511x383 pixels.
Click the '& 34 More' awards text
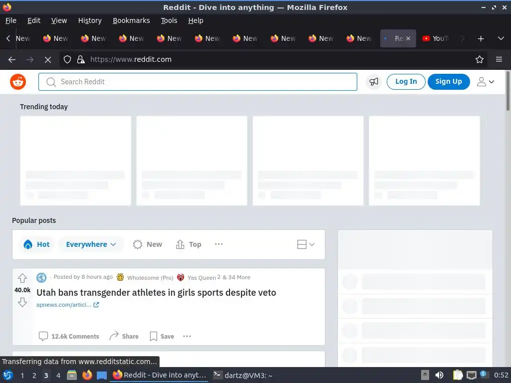click(237, 277)
